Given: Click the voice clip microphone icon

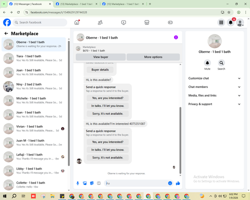Looking at the screenshot, I should click(77, 183).
